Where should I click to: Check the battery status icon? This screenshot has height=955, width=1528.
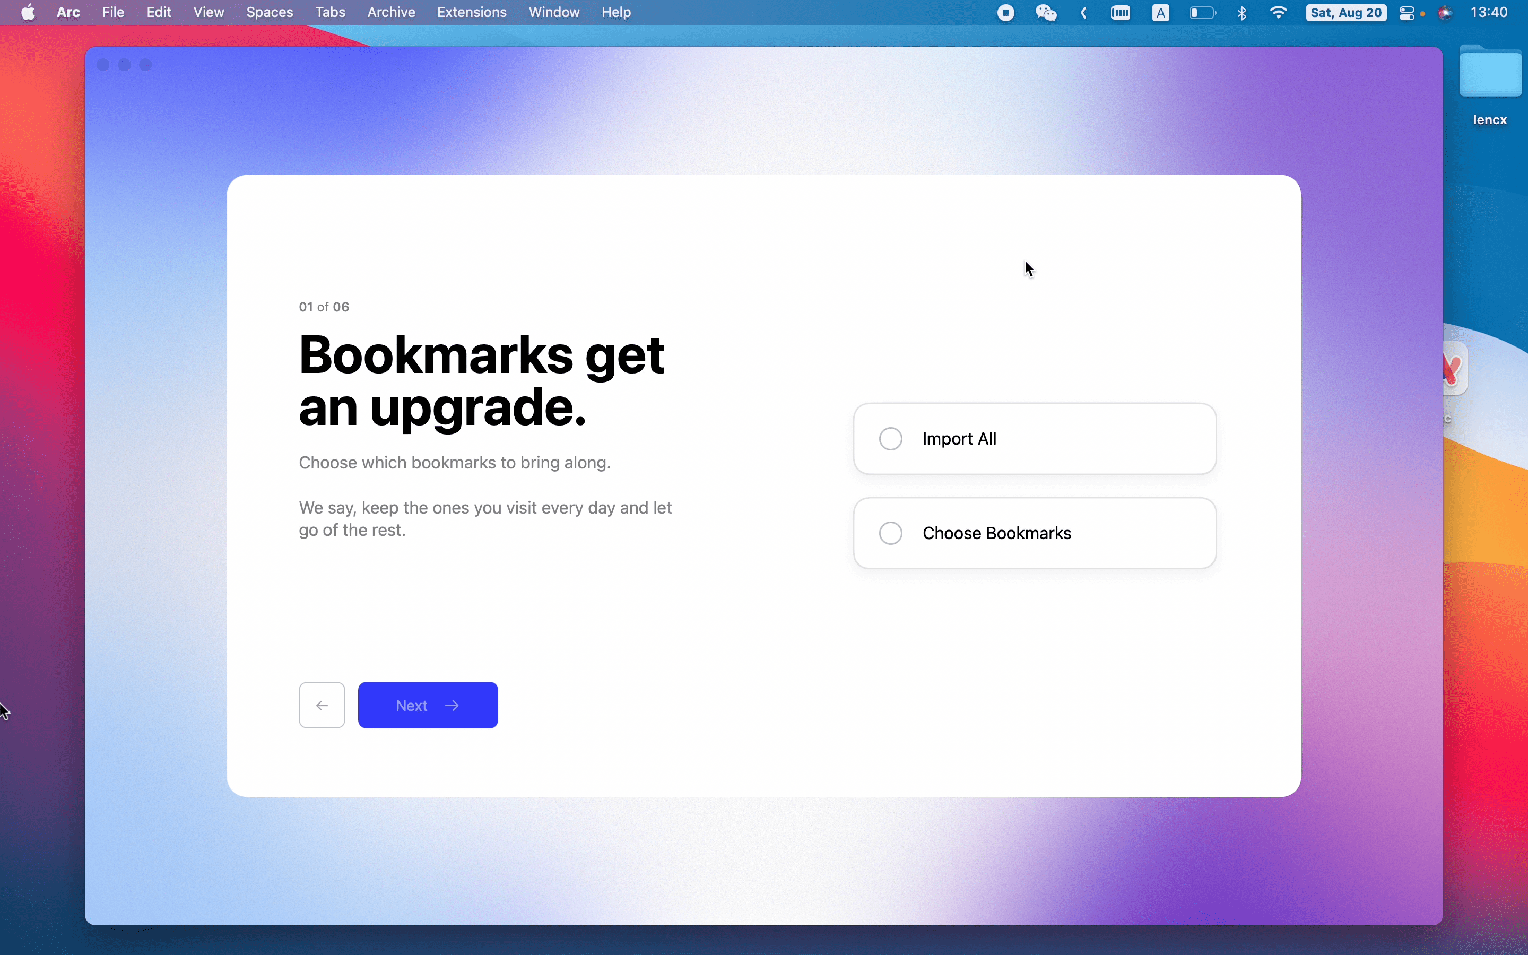tap(1202, 13)
